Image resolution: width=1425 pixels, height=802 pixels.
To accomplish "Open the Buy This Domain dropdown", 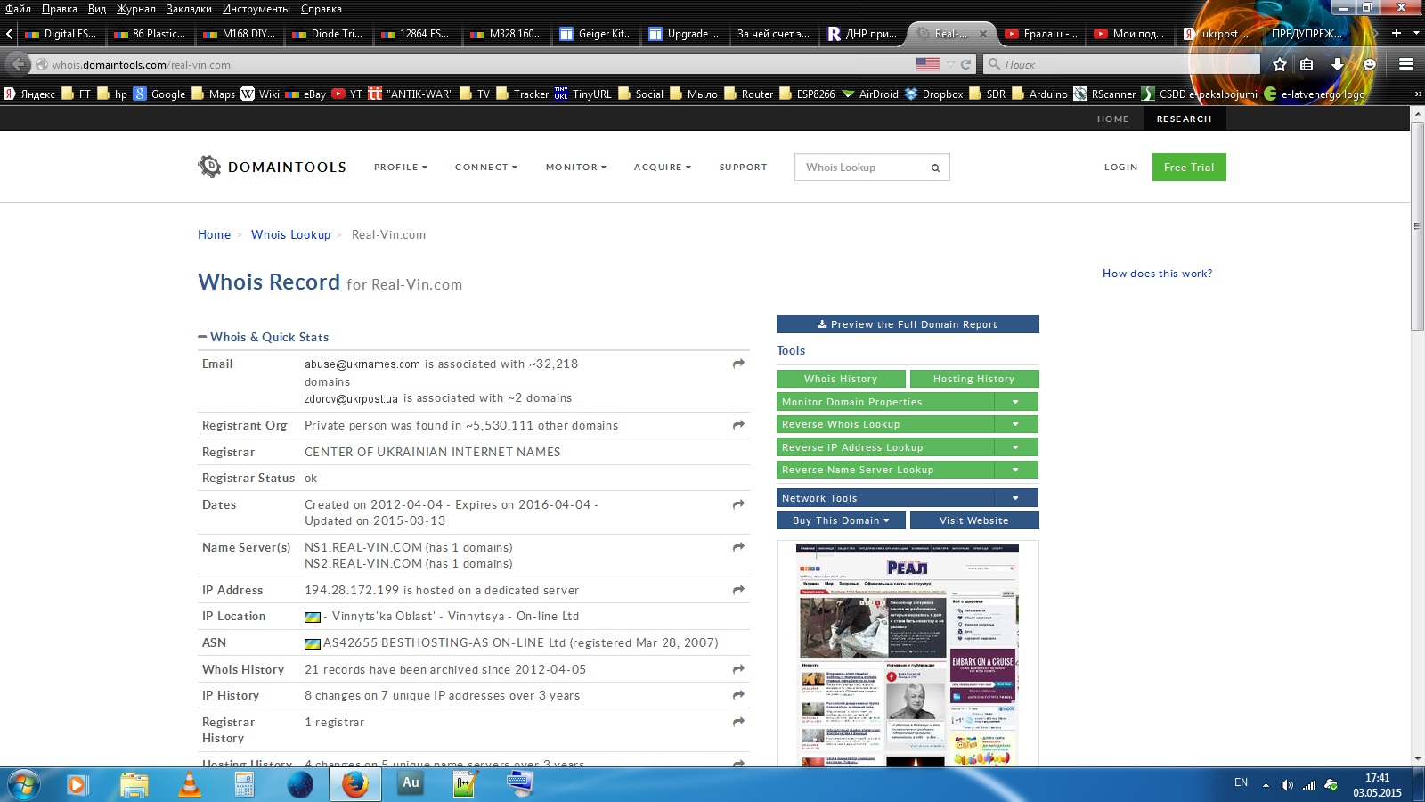I will coord(841,520).
